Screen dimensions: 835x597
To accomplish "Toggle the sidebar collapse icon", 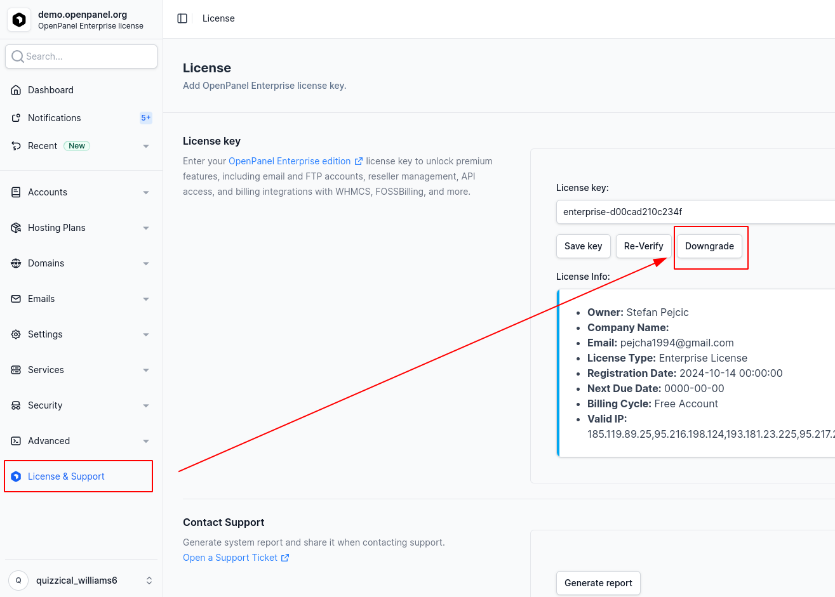I will point(182,18).
